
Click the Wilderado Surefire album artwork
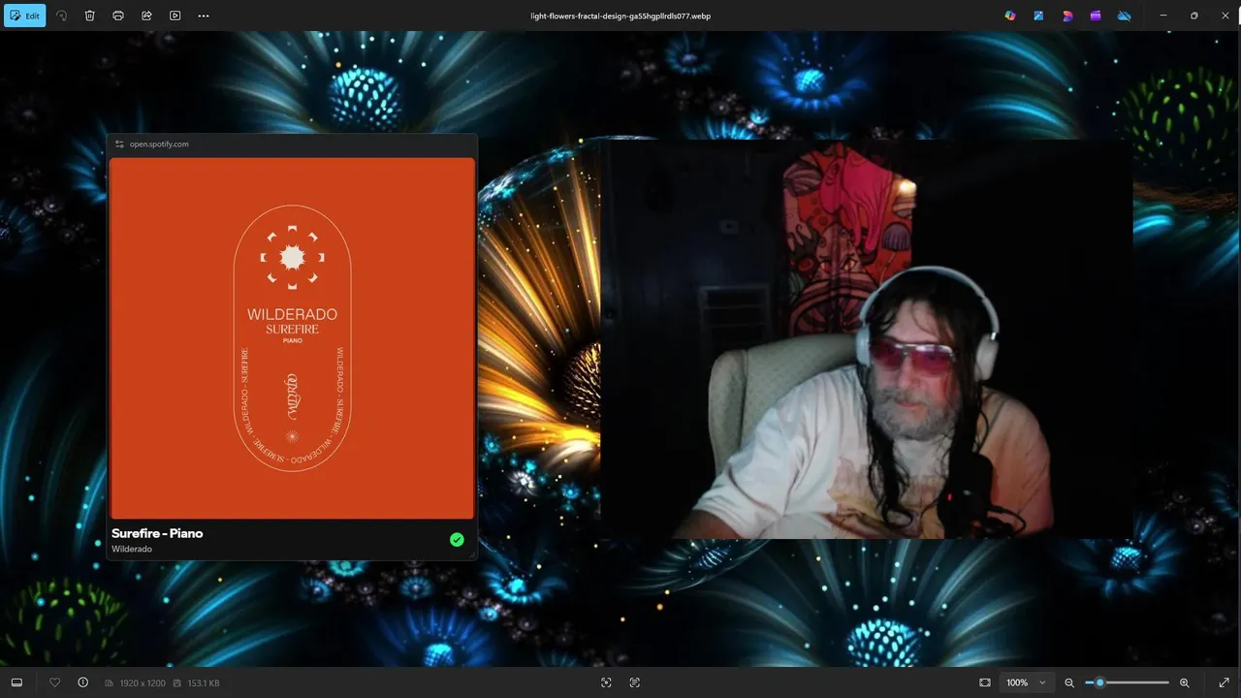[x=292, y=338]
